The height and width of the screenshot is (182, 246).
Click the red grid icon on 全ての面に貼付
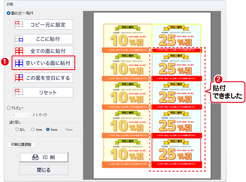(19, 51)
